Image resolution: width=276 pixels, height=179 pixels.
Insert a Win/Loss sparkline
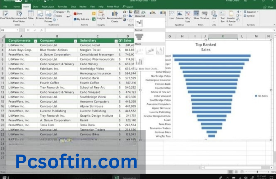pyautogui.click(x=188, y=17)
